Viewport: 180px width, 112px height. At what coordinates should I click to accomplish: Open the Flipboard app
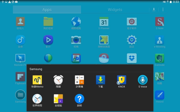pos(20,76)
